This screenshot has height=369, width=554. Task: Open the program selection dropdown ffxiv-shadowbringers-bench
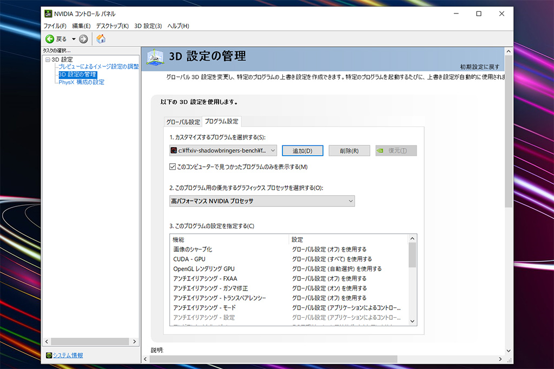coord(223,151)
